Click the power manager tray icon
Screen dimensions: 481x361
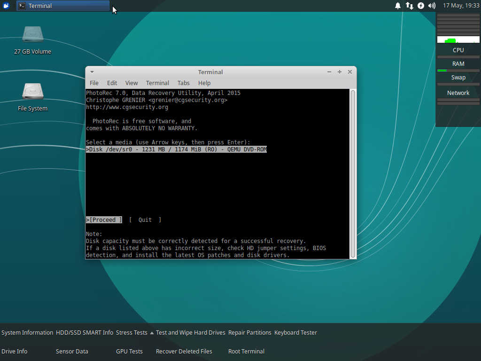coord(420,6)
